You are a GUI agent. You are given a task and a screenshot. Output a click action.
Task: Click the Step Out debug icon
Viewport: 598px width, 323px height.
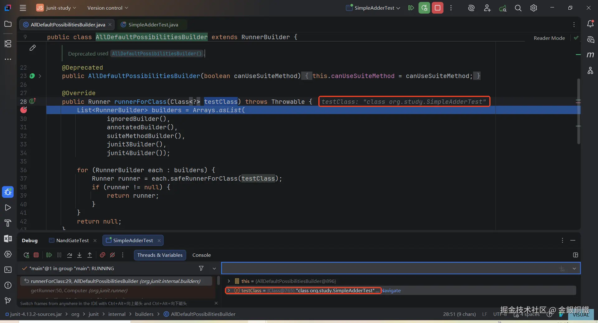[90, 255]
